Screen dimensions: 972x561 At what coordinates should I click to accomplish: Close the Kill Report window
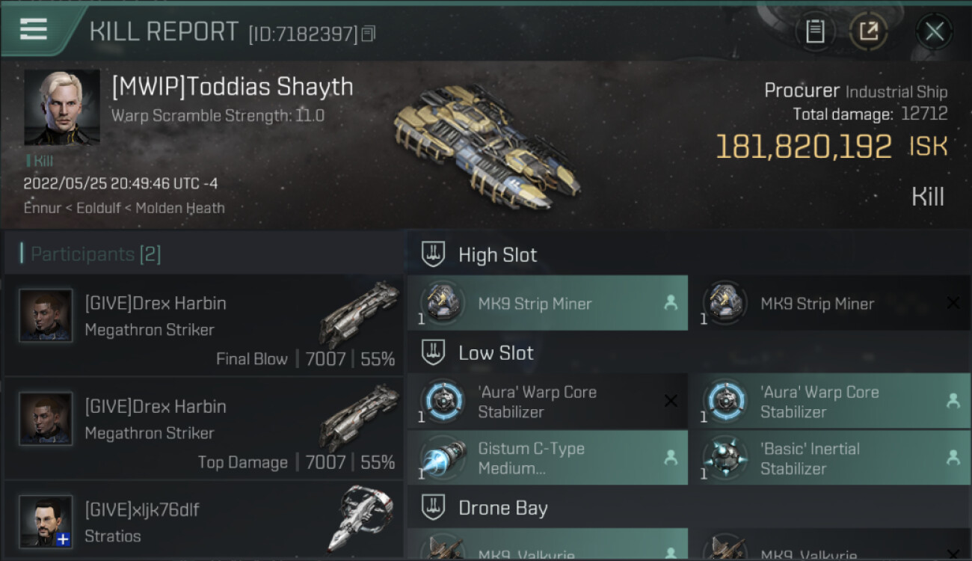(934, 31)
